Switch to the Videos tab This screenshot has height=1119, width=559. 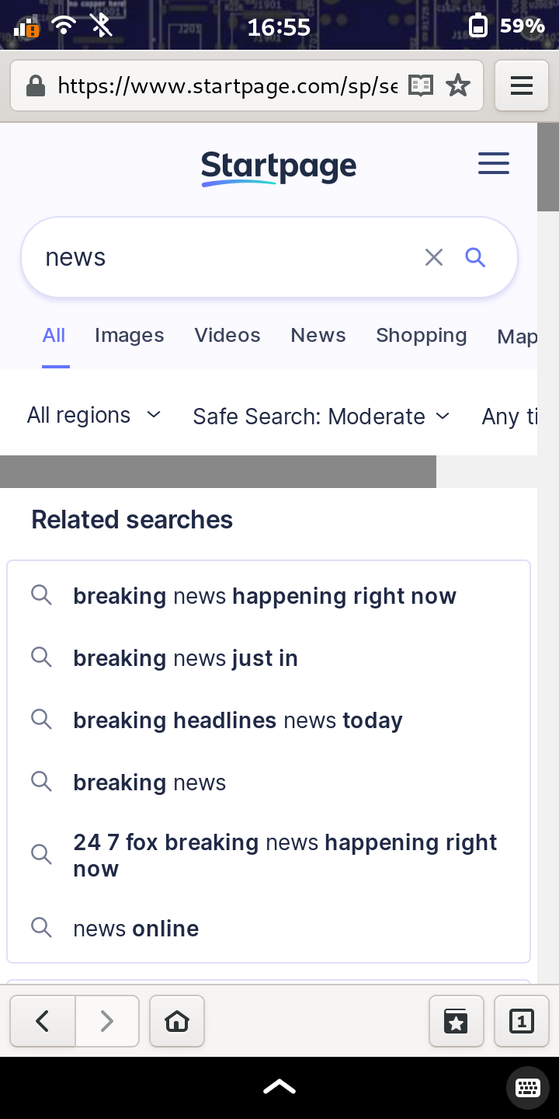coord(227,336)
